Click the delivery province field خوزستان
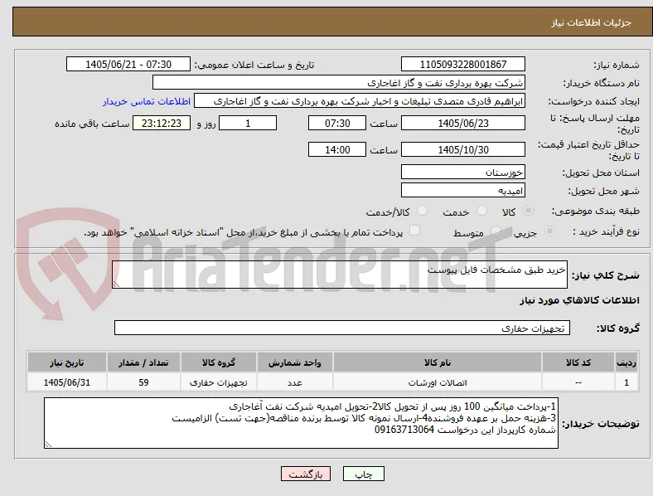Screen dimensions: 653x496 point(463,172)
